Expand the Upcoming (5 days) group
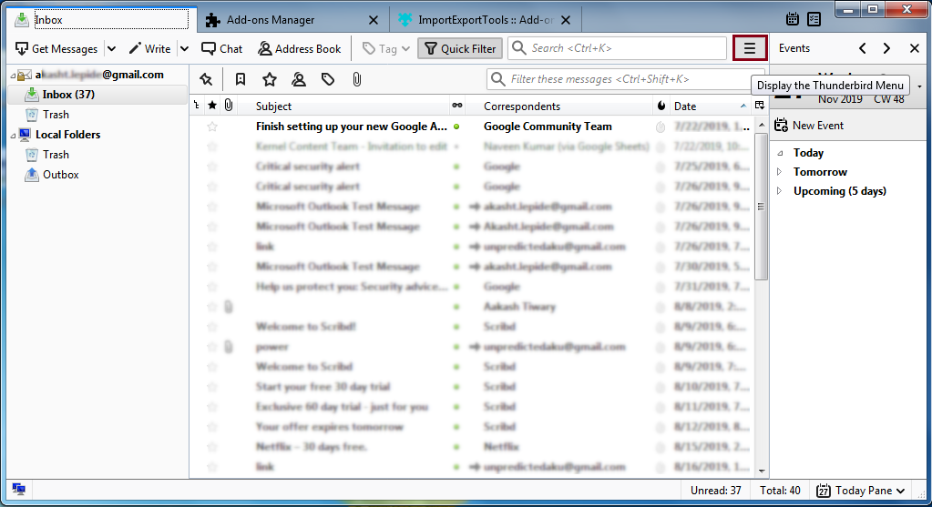 point(779,191)
